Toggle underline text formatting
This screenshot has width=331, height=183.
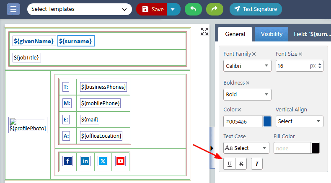229,164
